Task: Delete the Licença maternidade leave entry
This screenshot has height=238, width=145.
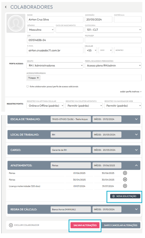Action: point(125,186)
